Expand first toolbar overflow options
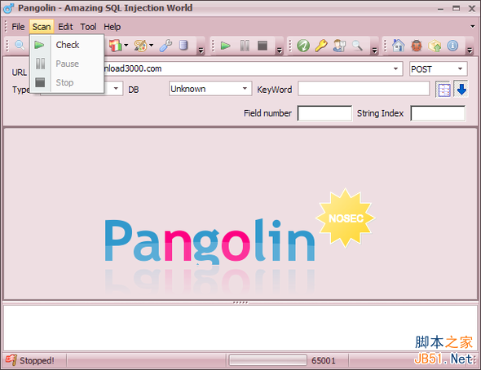Screen dimensions: 481x370 tap(201, 51)
